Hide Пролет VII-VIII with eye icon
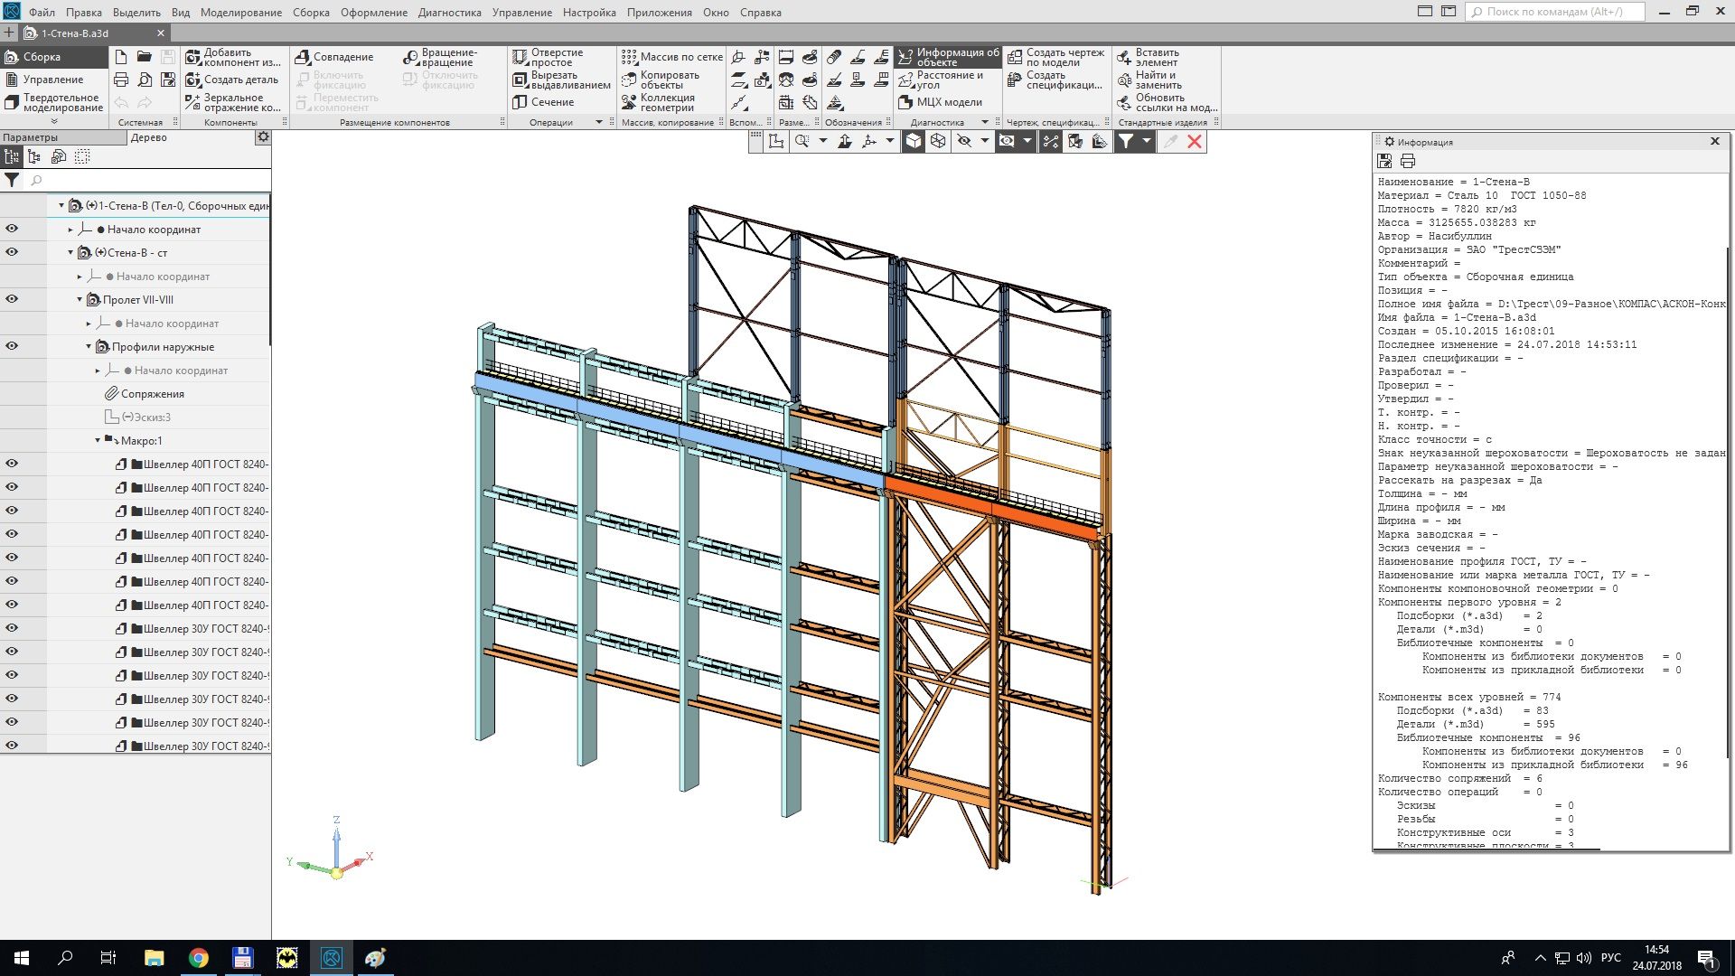The image size is (1735, 976). [12, 299]
